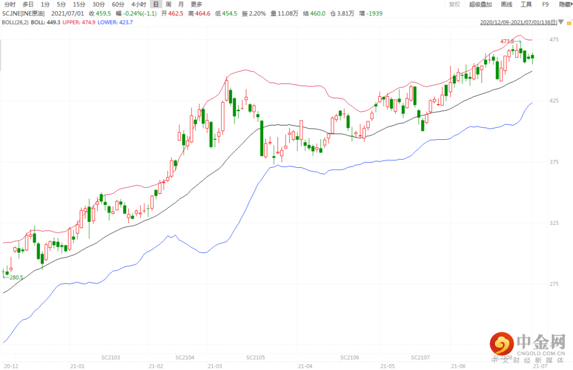Image resolution: width=573 pixels, height=370 pixels.
Task: Click the LOWER: 423.7 value
Action: coord(115,22)
